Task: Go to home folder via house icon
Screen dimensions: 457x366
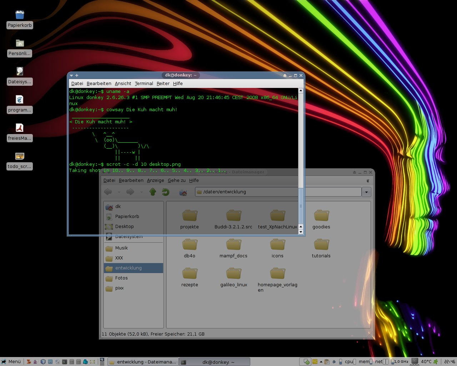Action: pyautogui.click(x=183, y=192)
